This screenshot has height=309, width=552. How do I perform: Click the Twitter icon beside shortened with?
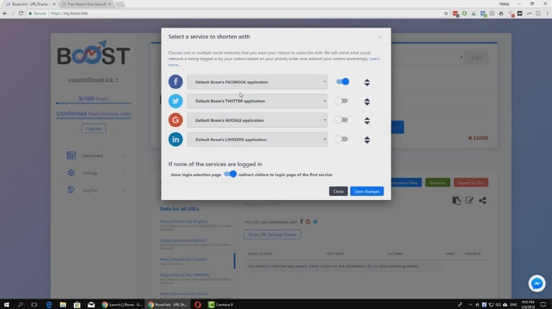pos(315,221)
